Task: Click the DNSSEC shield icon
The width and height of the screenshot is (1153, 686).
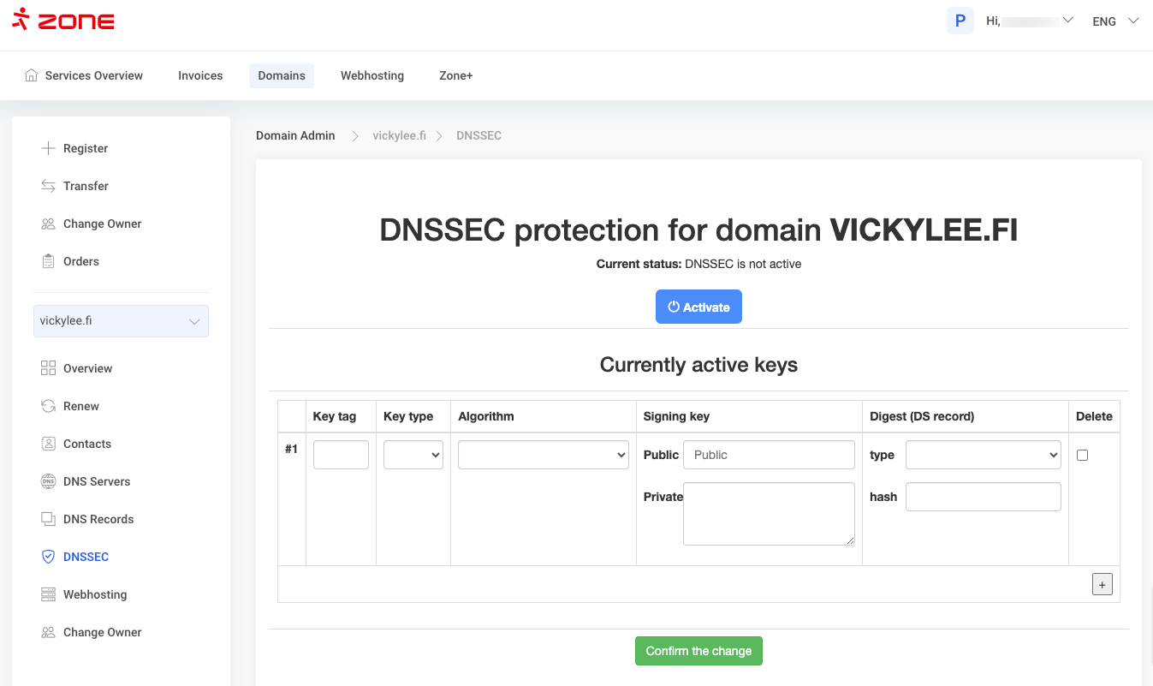Action: tap(48, 557)
